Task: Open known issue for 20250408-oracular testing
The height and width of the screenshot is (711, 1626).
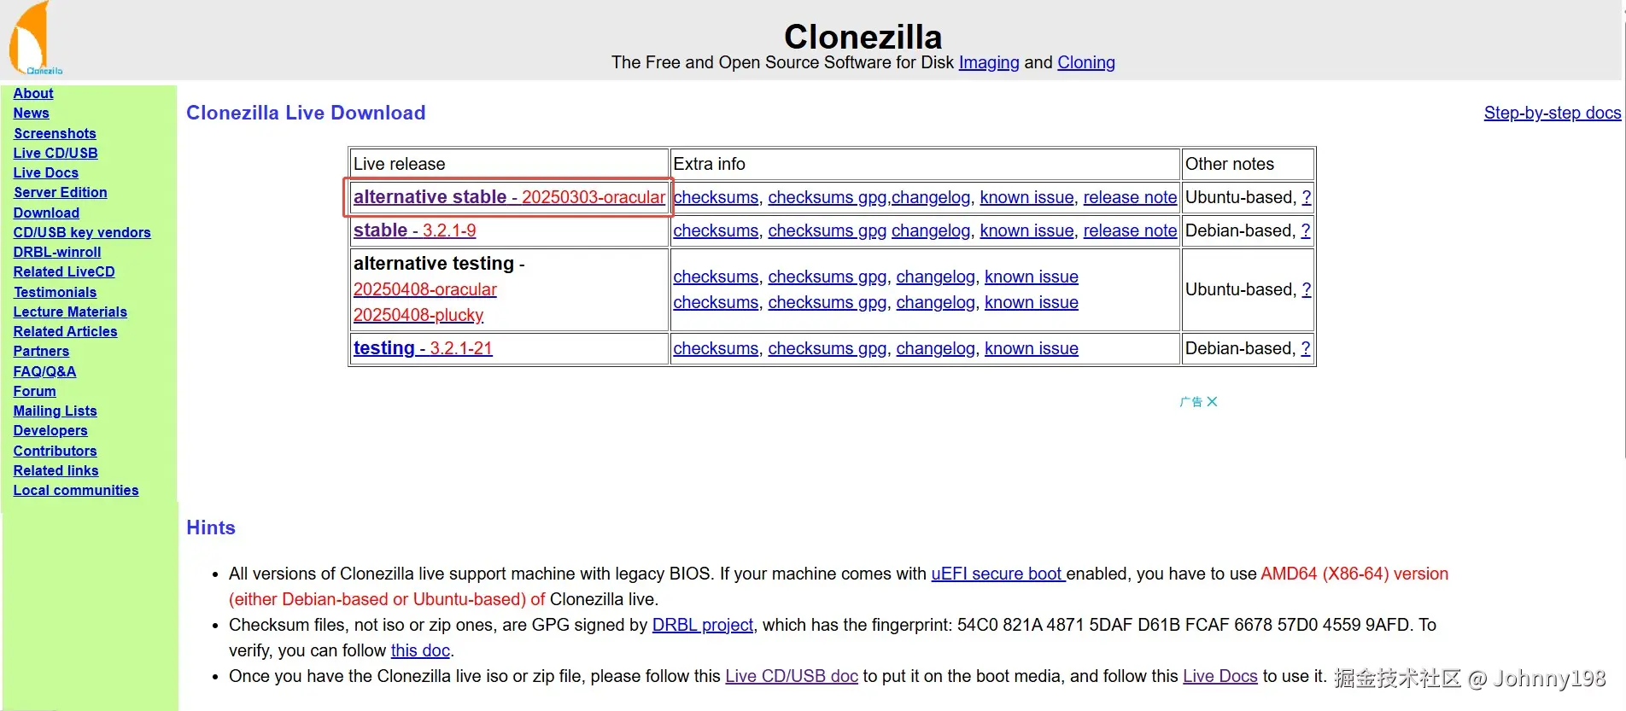Action: coord(1032,277)
